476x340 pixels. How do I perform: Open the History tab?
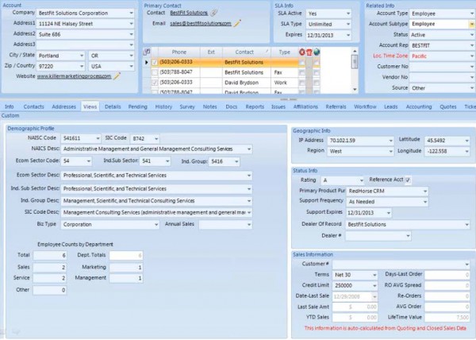point(163,106)
